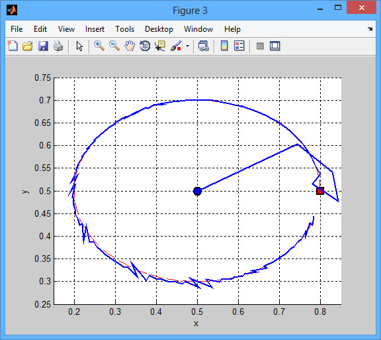
Task: Click the Brush data tool
Action: 176,46
